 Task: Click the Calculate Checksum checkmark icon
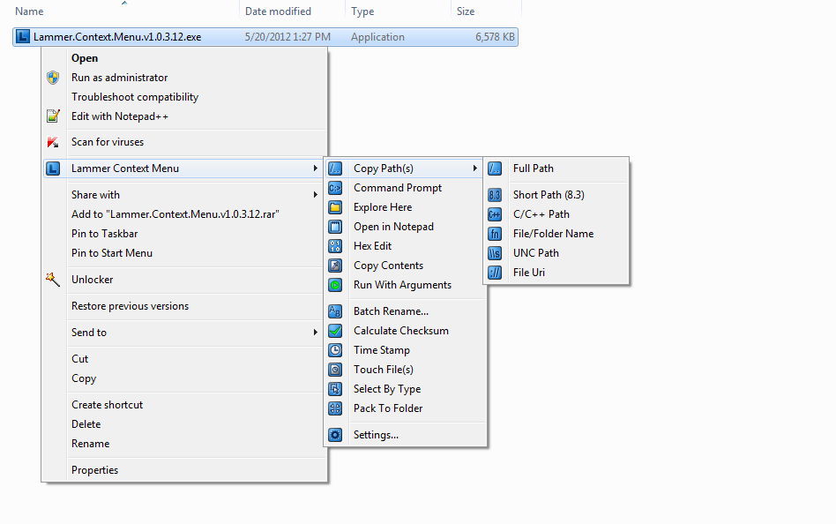(x=335, y=331)
